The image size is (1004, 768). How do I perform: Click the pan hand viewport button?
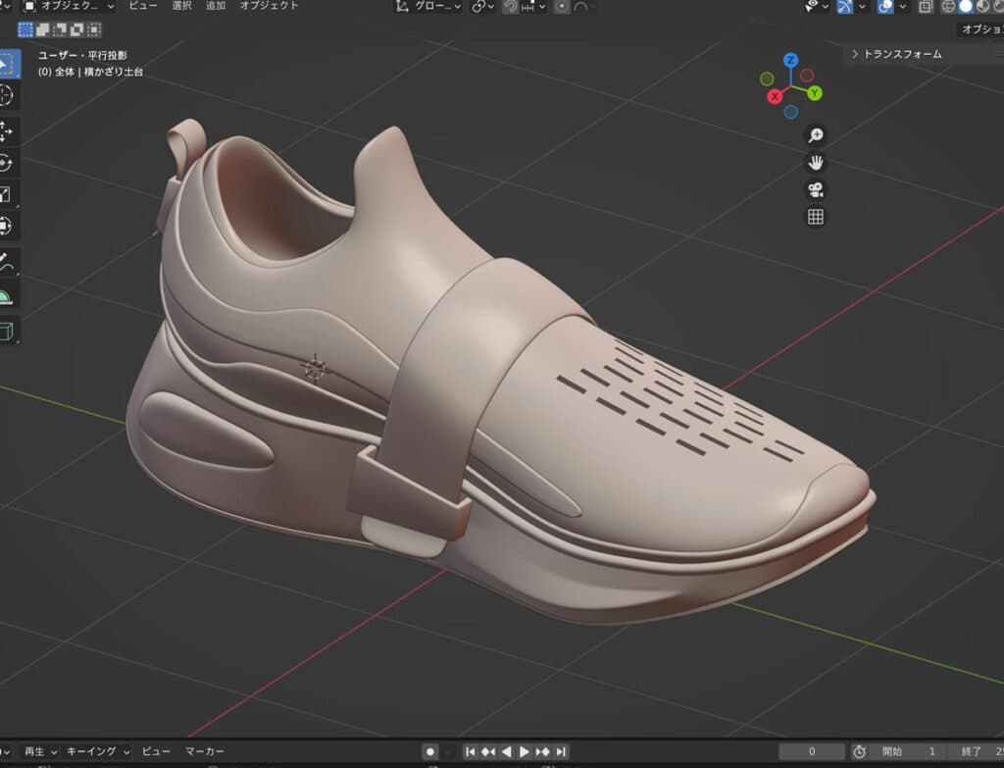pos(815,163)
